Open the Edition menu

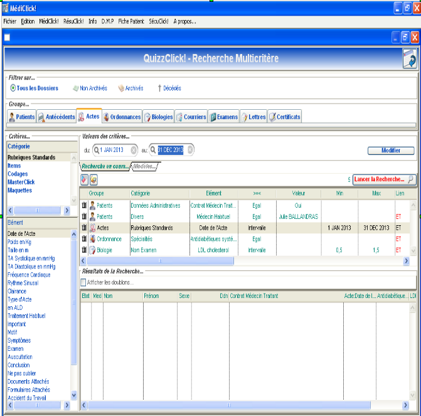point(28,21)
